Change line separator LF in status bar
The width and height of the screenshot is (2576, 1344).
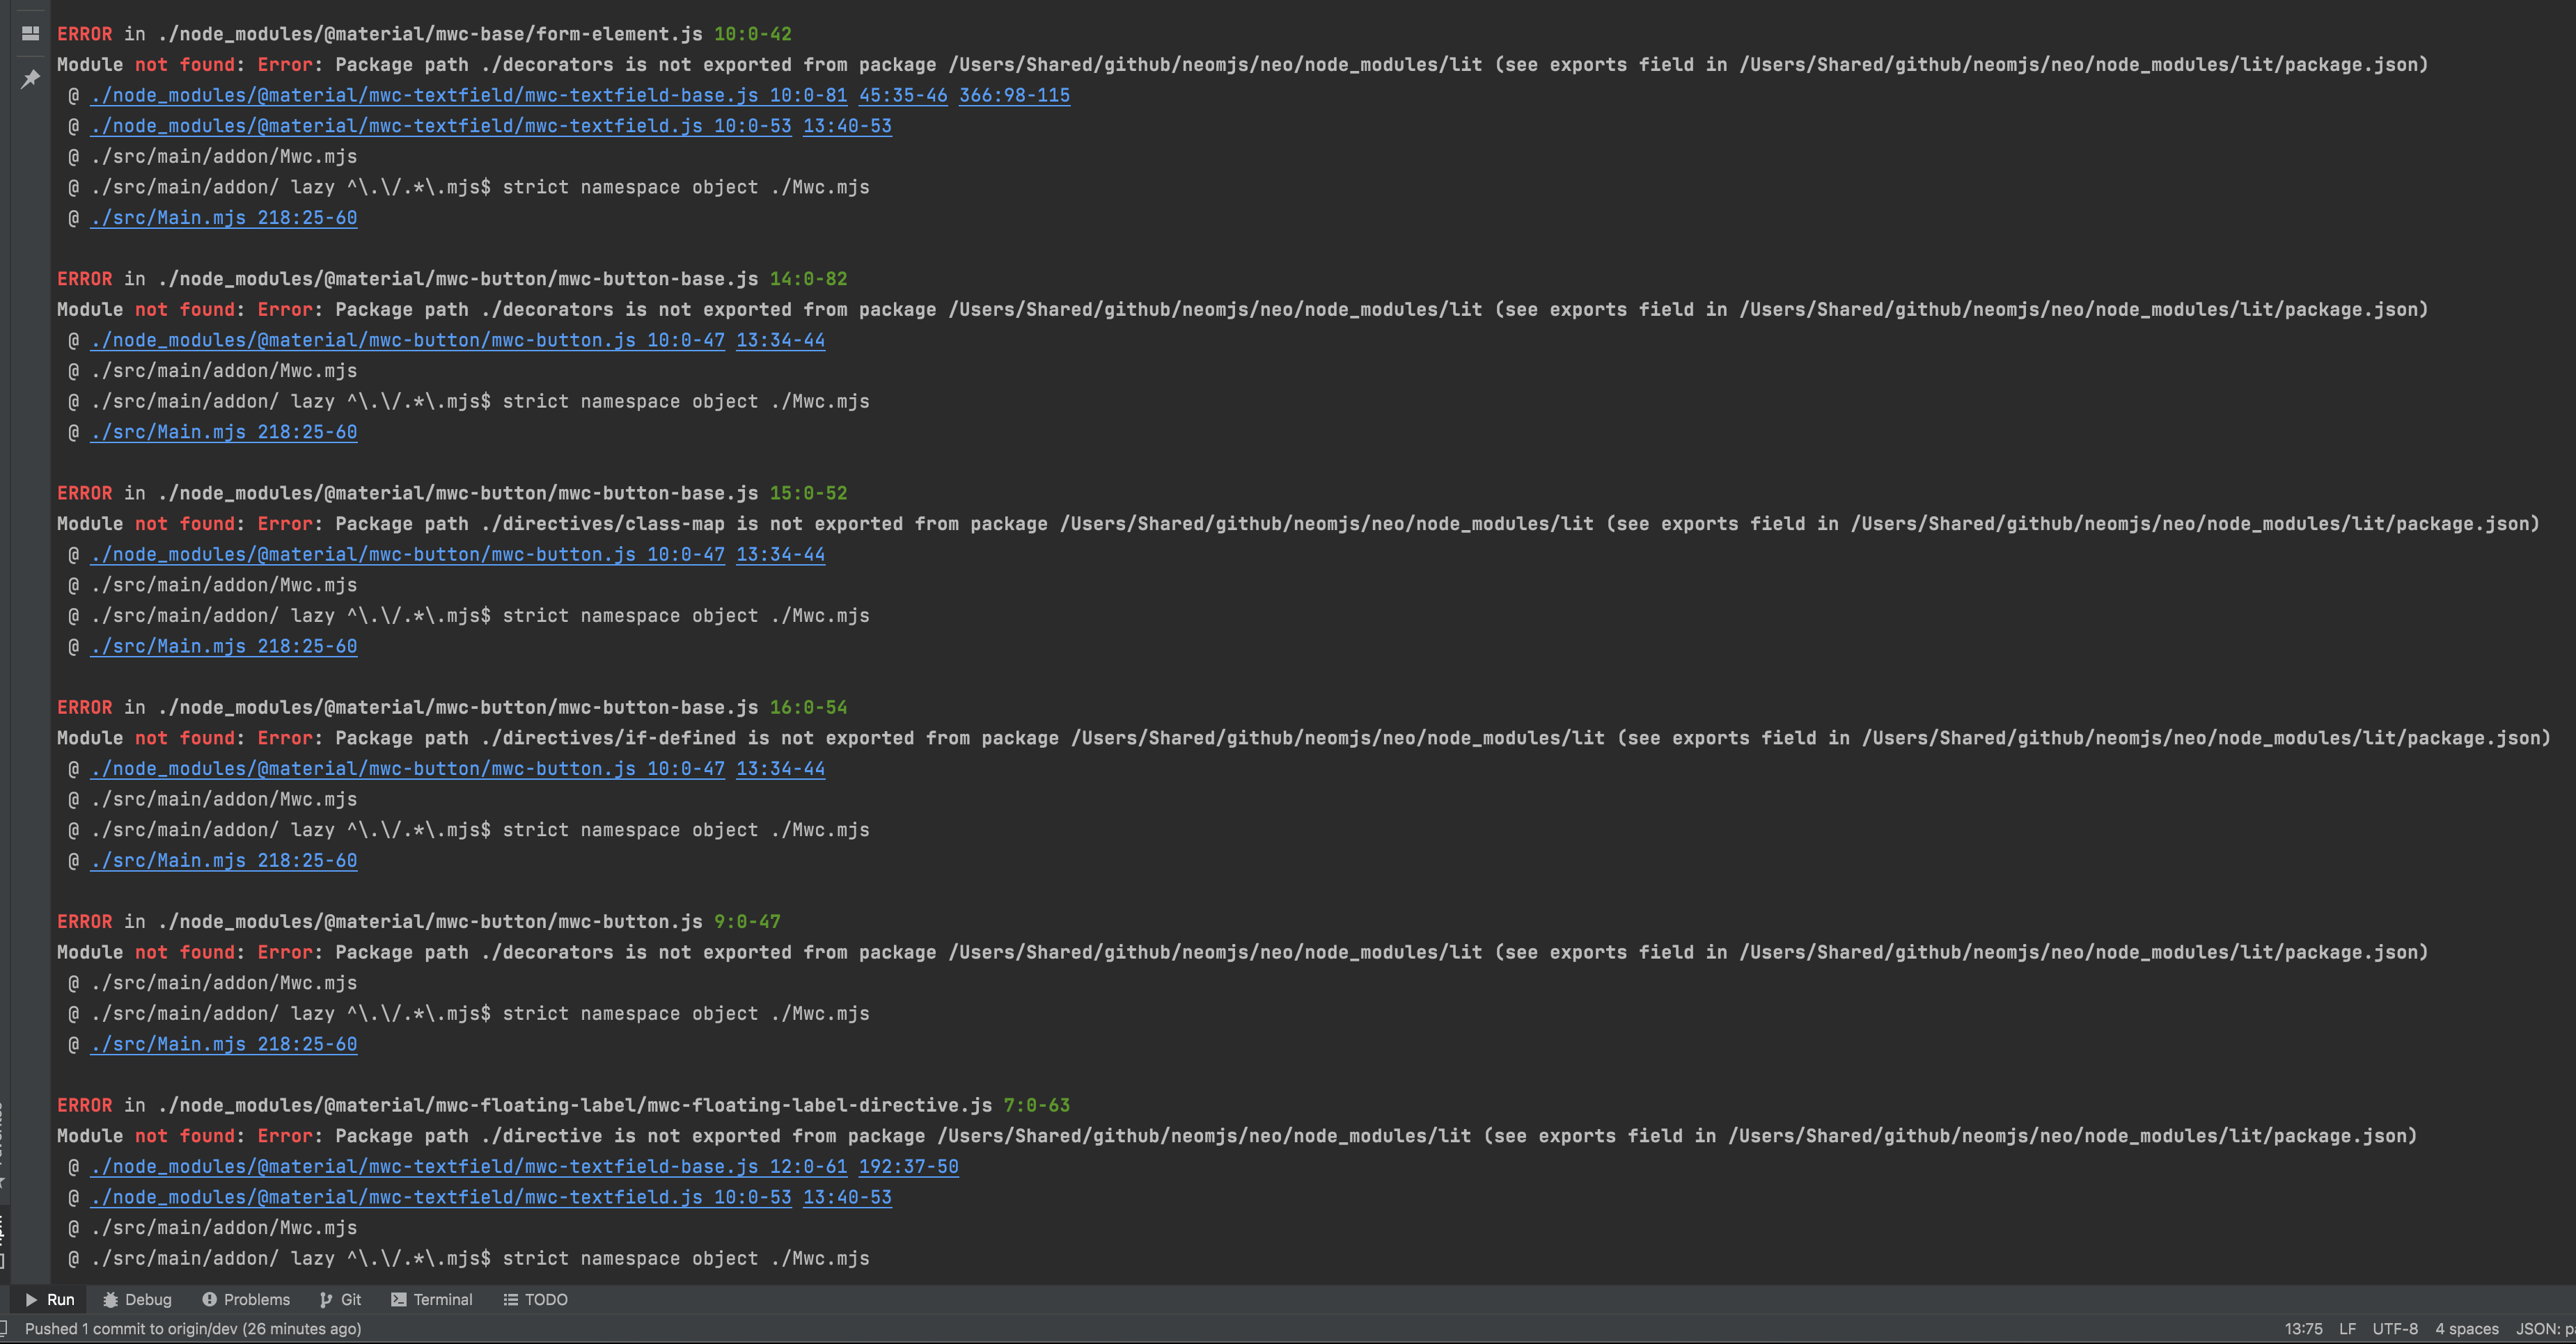[2347, 1329]
